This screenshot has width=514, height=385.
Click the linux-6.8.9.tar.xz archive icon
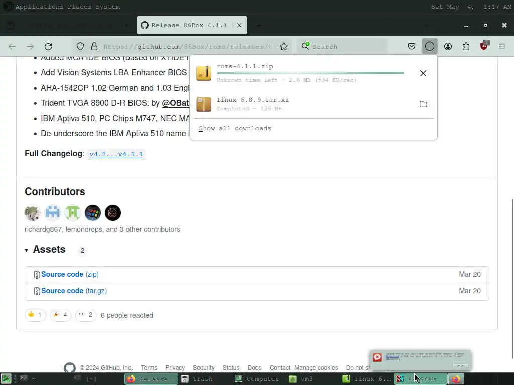(x=204, y=104)
